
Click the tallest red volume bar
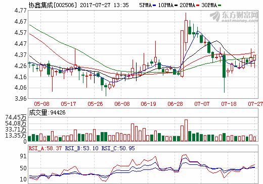coord(186,131)
